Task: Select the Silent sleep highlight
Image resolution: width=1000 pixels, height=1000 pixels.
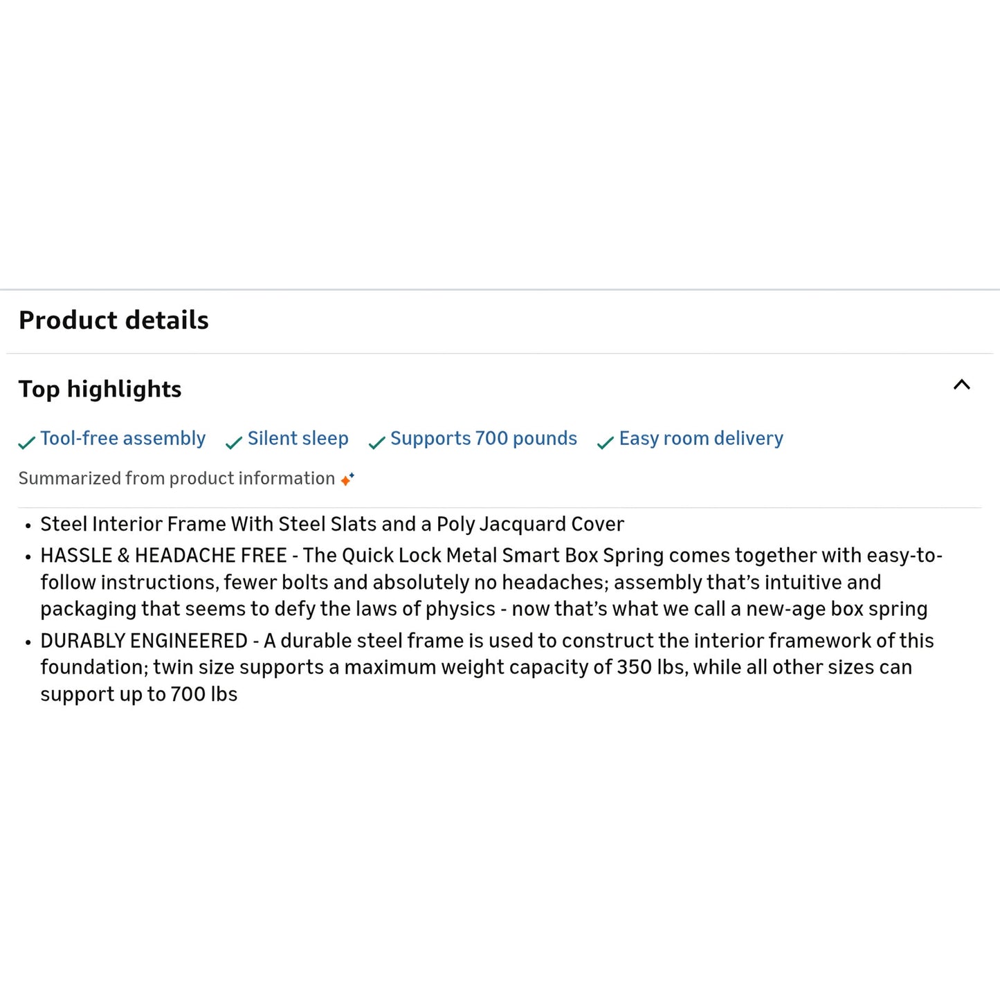Action: click(298, 438)
